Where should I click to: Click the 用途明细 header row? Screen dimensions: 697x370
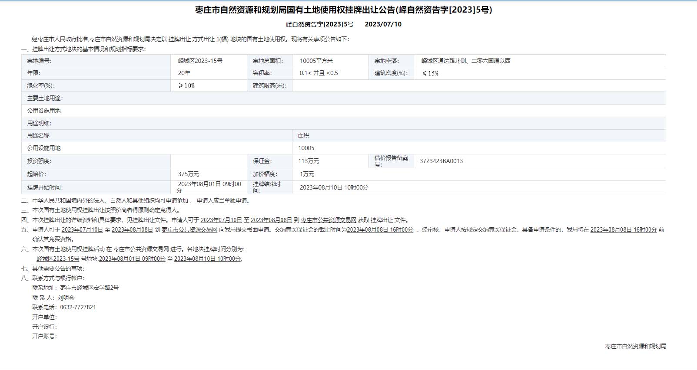pyautogui.click(x=344, y=123)
